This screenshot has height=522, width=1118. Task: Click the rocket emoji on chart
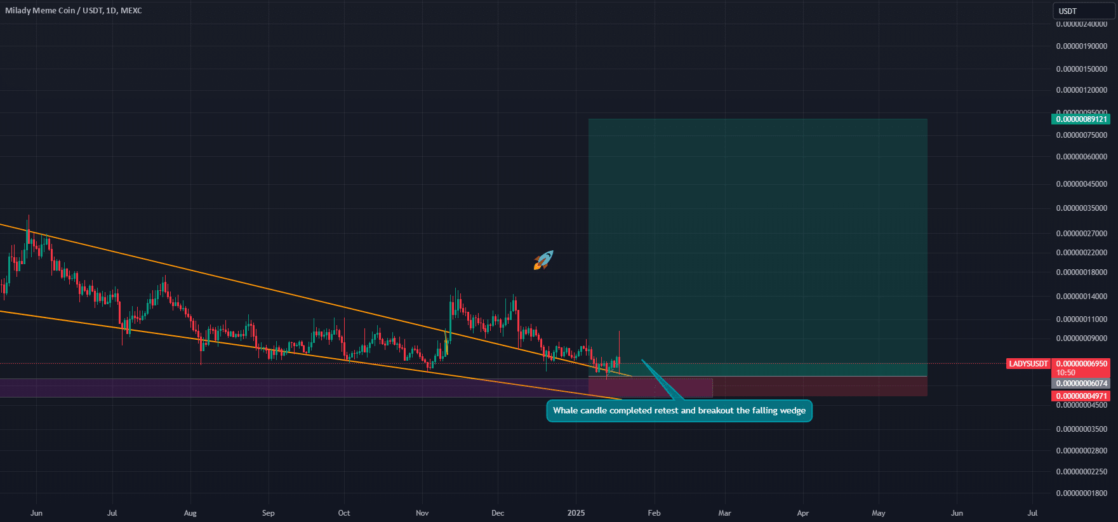(x=543, y=260)
